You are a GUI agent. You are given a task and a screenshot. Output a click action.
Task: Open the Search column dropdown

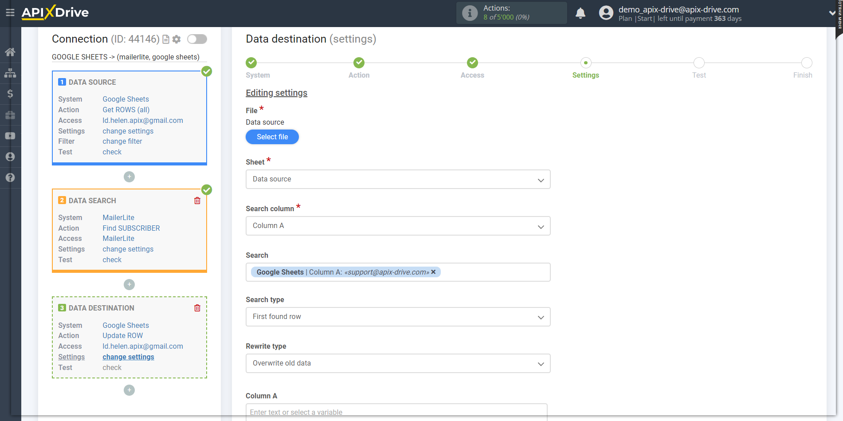398,226
